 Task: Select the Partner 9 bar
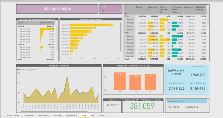(x=74, y=44)
